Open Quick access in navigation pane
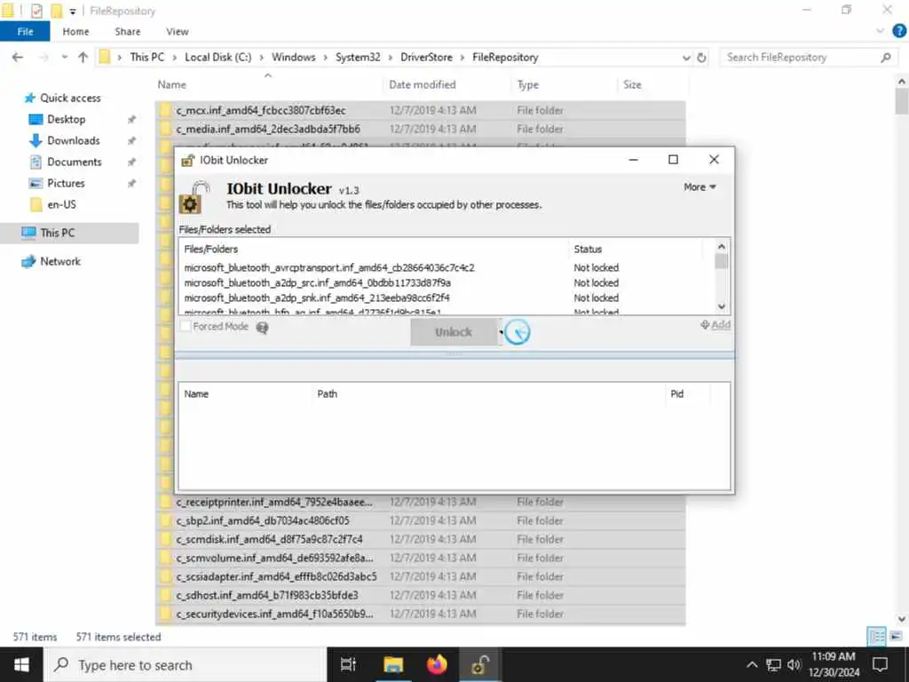Image resolution: width=909 pixels, height=682 pixels. pyautogui.click(x=70, y=98)
